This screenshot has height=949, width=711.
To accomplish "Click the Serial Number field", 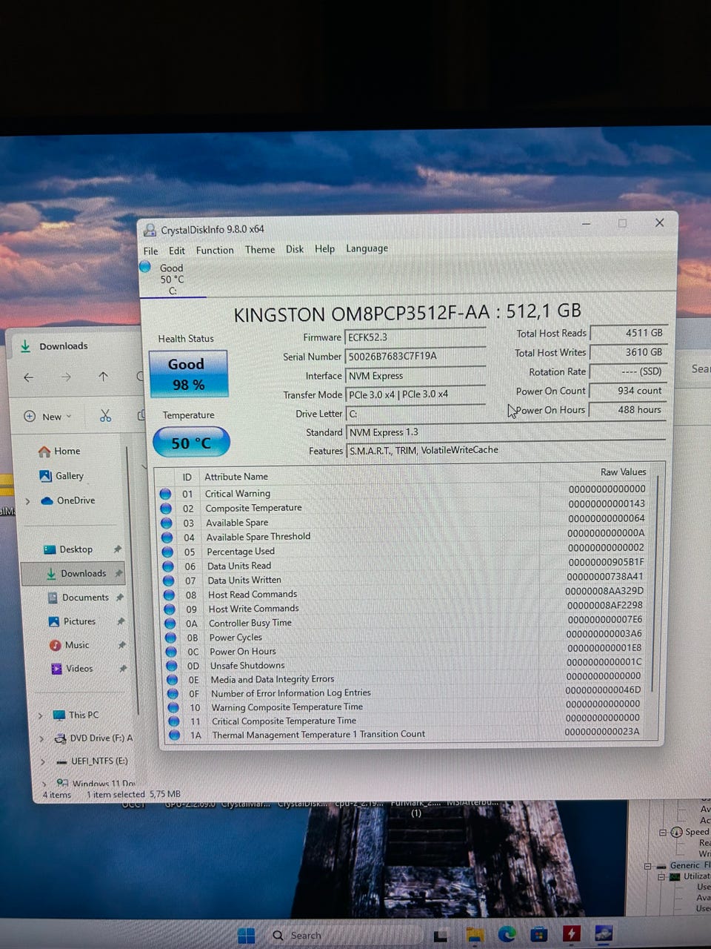I will point(415,356).
